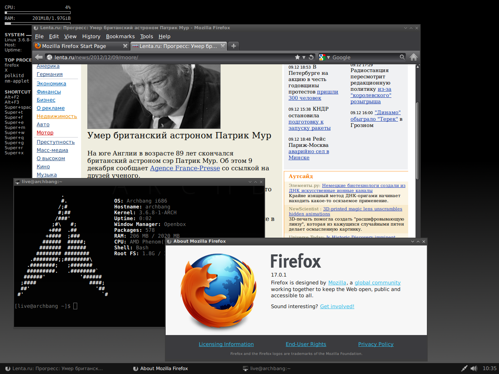499x374 pixels.
Task: Click the network applet icon in system tray
Action: pos(464,368)
